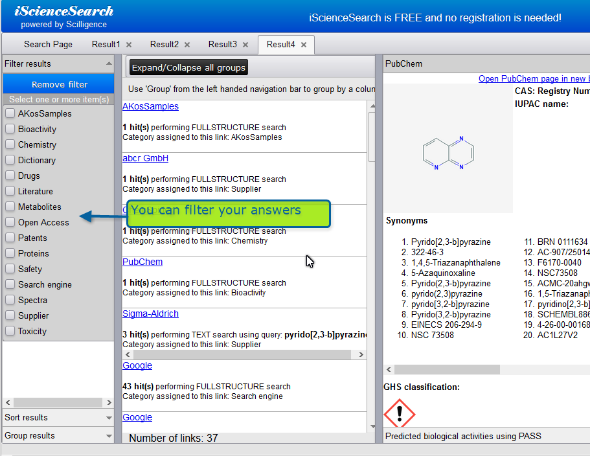590x456 pixels.
Task: Close the Result1 tab with its x icon
Action: 129,45
